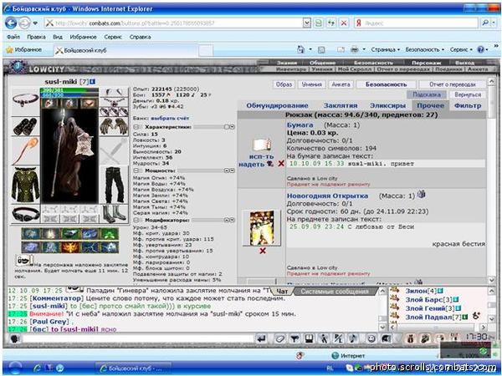Click the green trefoil spell icon
502x376 pixels.
tap(110, 234)
